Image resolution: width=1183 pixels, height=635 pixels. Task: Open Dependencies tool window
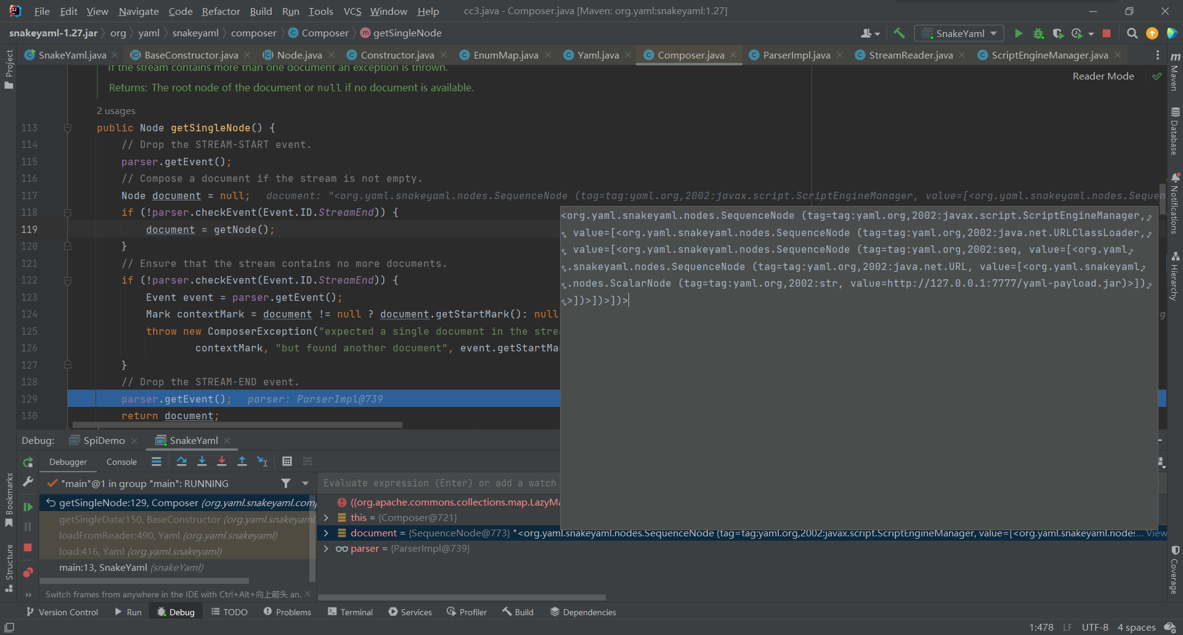[x=583, y=612]
